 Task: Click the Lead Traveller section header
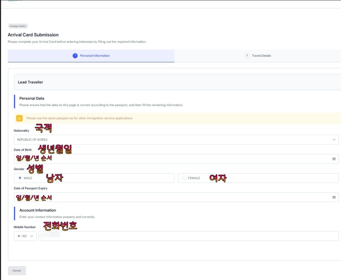[178, 82]
